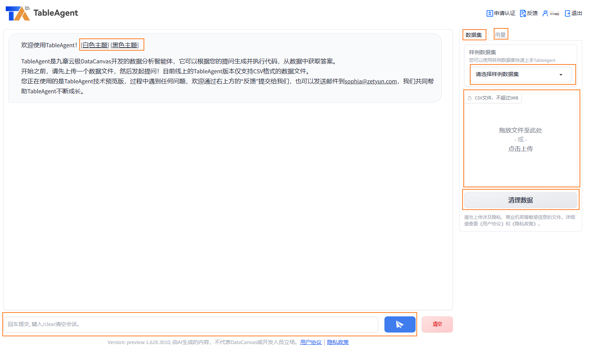This screenshot has width=598, height=349.
Task: Open the 用户协议 footer link
Action: point(311,342)
